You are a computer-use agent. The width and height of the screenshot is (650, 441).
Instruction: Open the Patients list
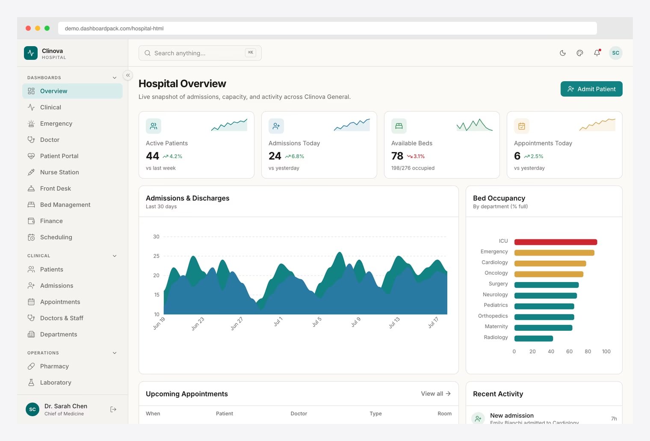point(72,269)
